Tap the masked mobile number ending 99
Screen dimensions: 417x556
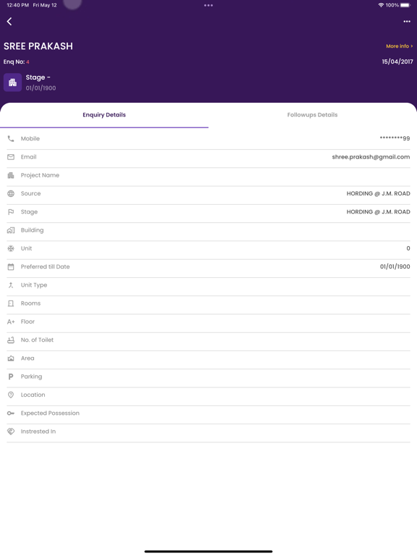pos(395,138)
